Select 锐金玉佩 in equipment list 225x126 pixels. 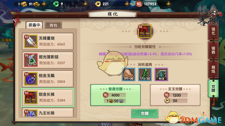point(47,79)
